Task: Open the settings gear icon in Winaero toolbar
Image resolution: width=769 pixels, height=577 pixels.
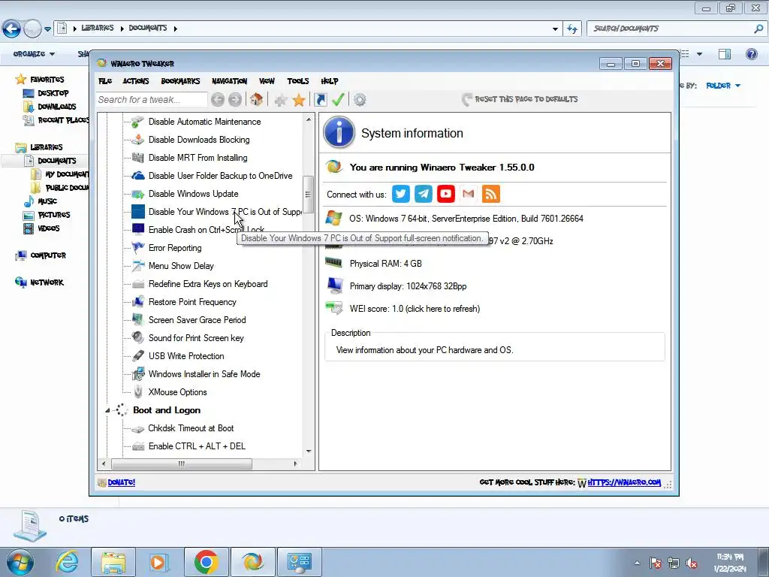Action: [x=360, y=100]
